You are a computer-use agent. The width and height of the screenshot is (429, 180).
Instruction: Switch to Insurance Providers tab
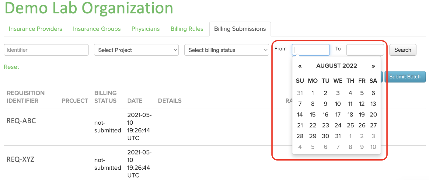36,29
